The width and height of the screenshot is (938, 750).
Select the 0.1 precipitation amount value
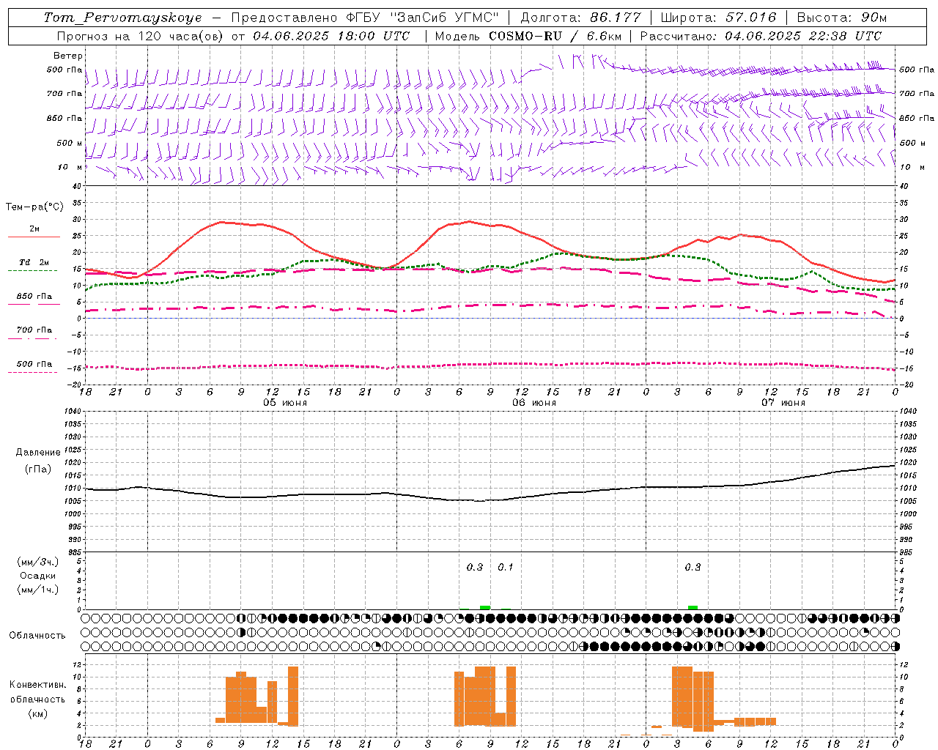pos(506,567)
